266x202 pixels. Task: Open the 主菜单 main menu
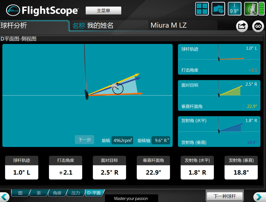coord(103,11)
